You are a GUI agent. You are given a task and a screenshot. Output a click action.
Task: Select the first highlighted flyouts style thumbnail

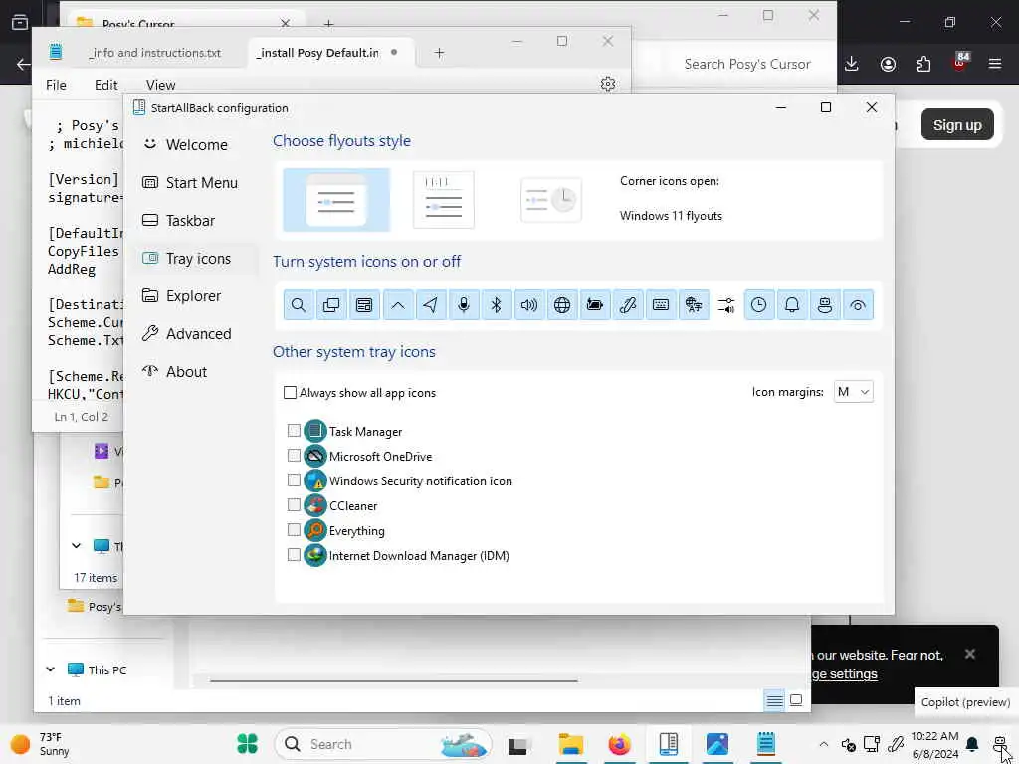click(x=336, y=200)
